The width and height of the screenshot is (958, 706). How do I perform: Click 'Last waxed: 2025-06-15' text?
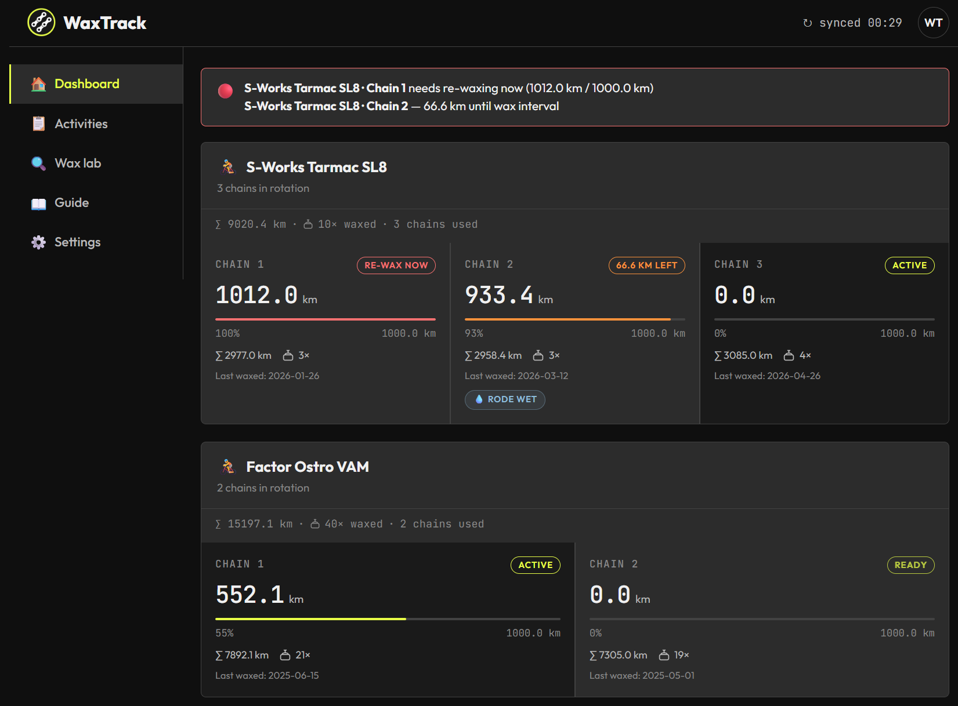[x=267, y=676]
